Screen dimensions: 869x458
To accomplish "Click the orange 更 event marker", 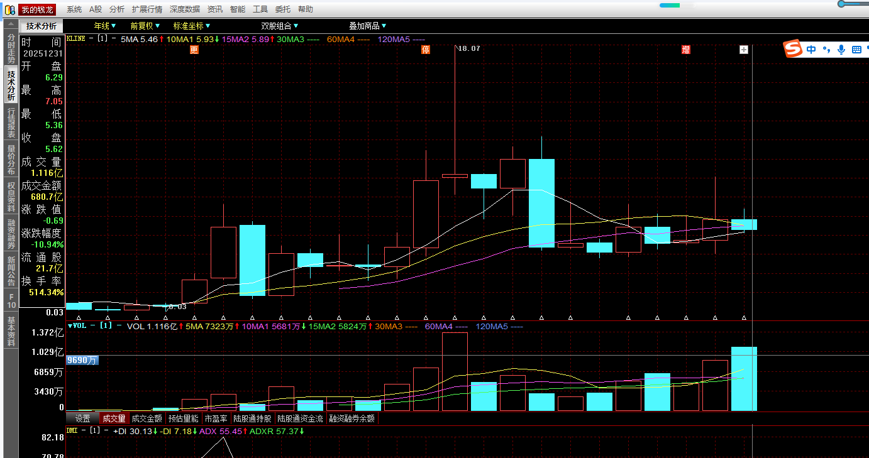I will click(x=194, y=50).
